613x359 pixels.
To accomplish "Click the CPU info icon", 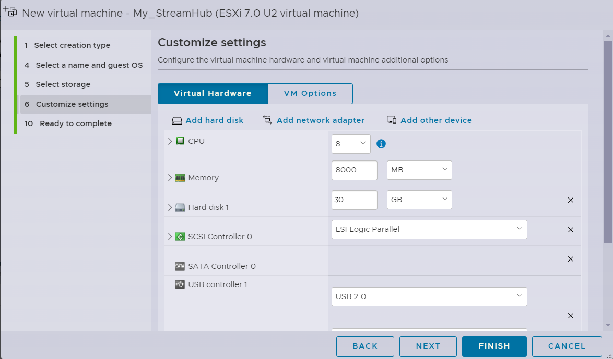I will (381, 144).
